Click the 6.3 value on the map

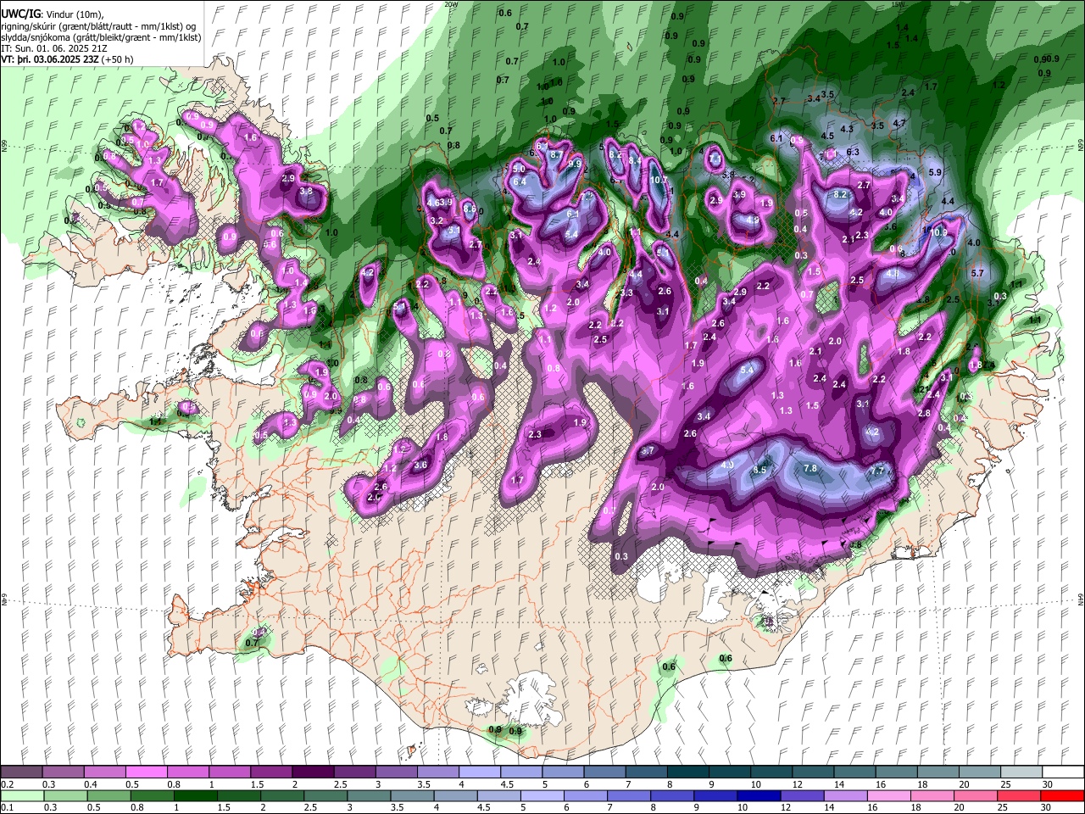[x=854, y=153]
